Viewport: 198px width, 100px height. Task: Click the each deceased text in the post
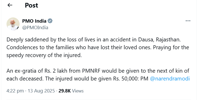coord(25,79)
